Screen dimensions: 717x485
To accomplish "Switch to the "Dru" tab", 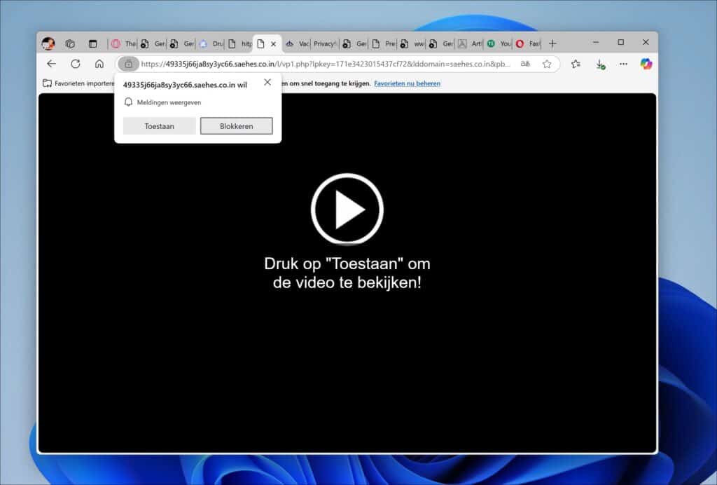I will [x=211, y=44].
